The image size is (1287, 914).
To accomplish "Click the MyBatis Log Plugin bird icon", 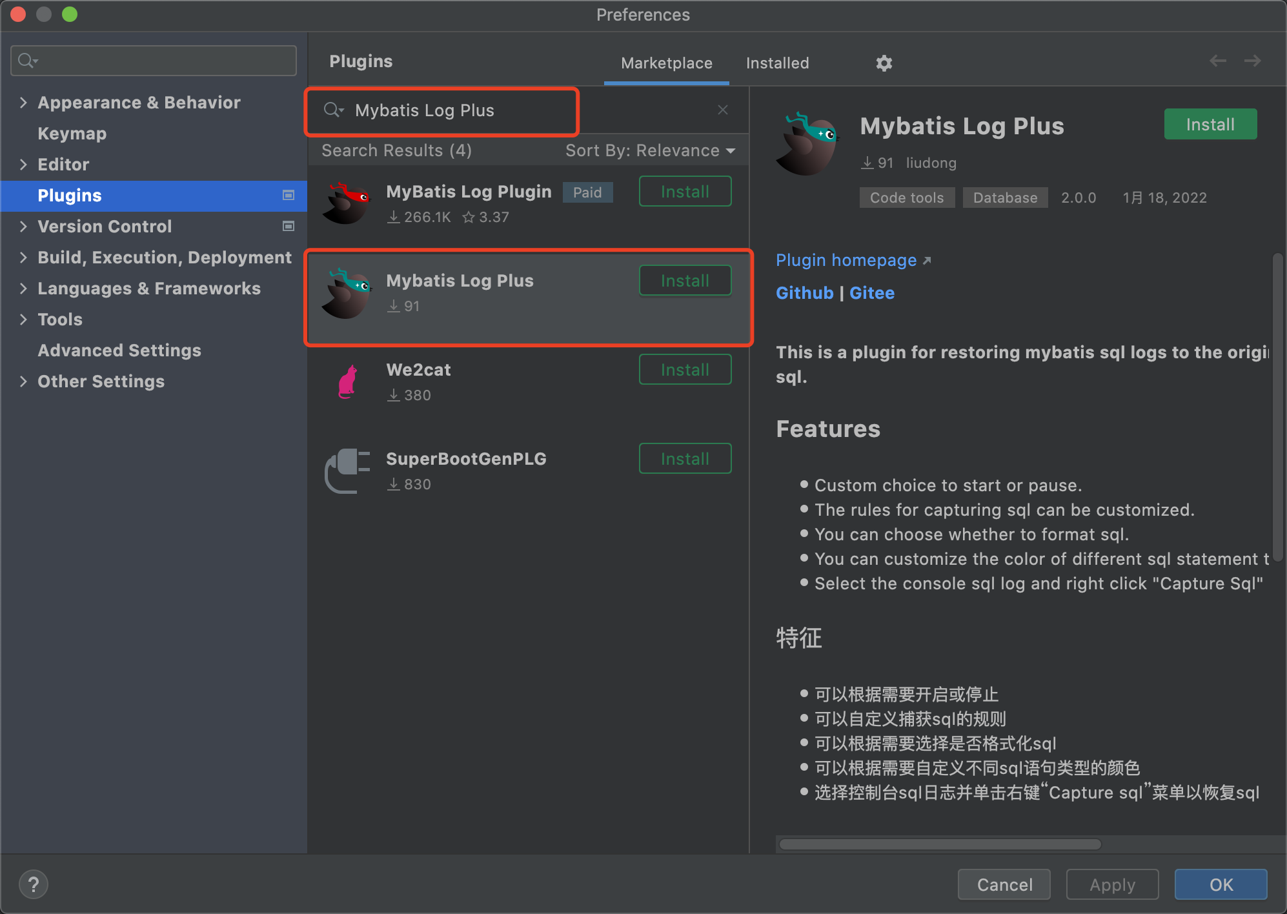I will tap(347, 203).
